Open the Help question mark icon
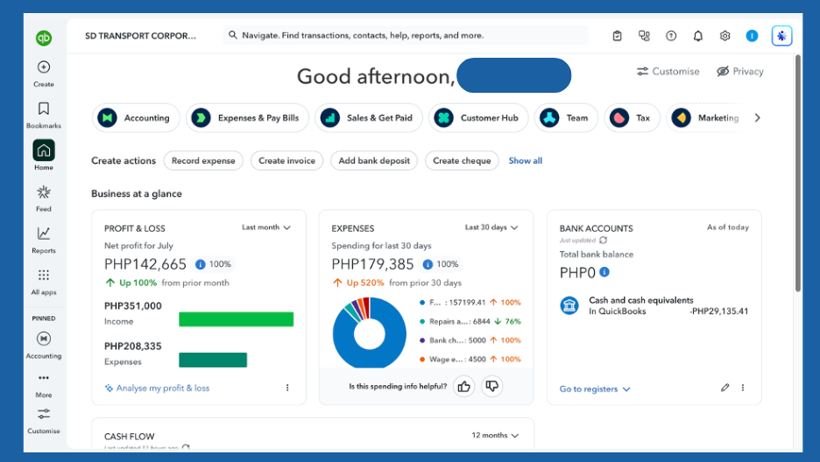Image resolution: width=820 pixels, height=462 pixels. [671, 36]
